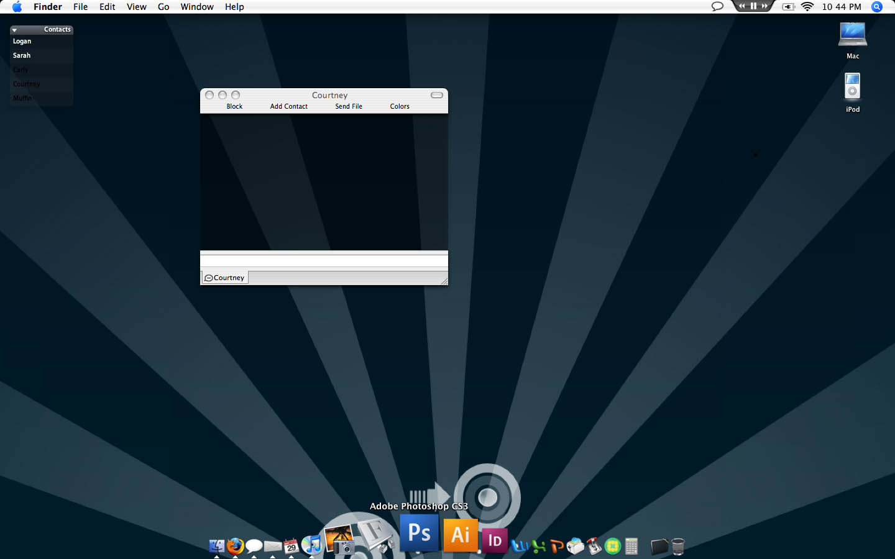Open Firefox from the dock

(x=235, y=546)
